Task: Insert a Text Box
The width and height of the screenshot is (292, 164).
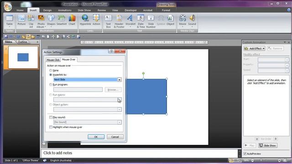Action: [x=108, y=21]
